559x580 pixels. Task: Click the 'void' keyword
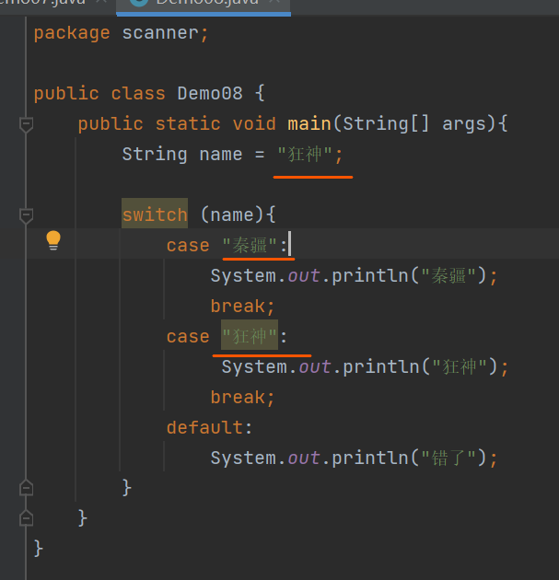tap(254, 123)
